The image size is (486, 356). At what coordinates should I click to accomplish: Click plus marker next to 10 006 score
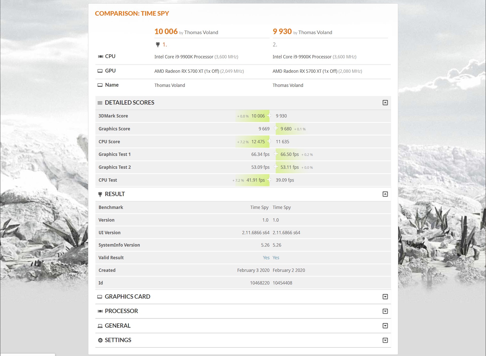click(x=269, y=115)
